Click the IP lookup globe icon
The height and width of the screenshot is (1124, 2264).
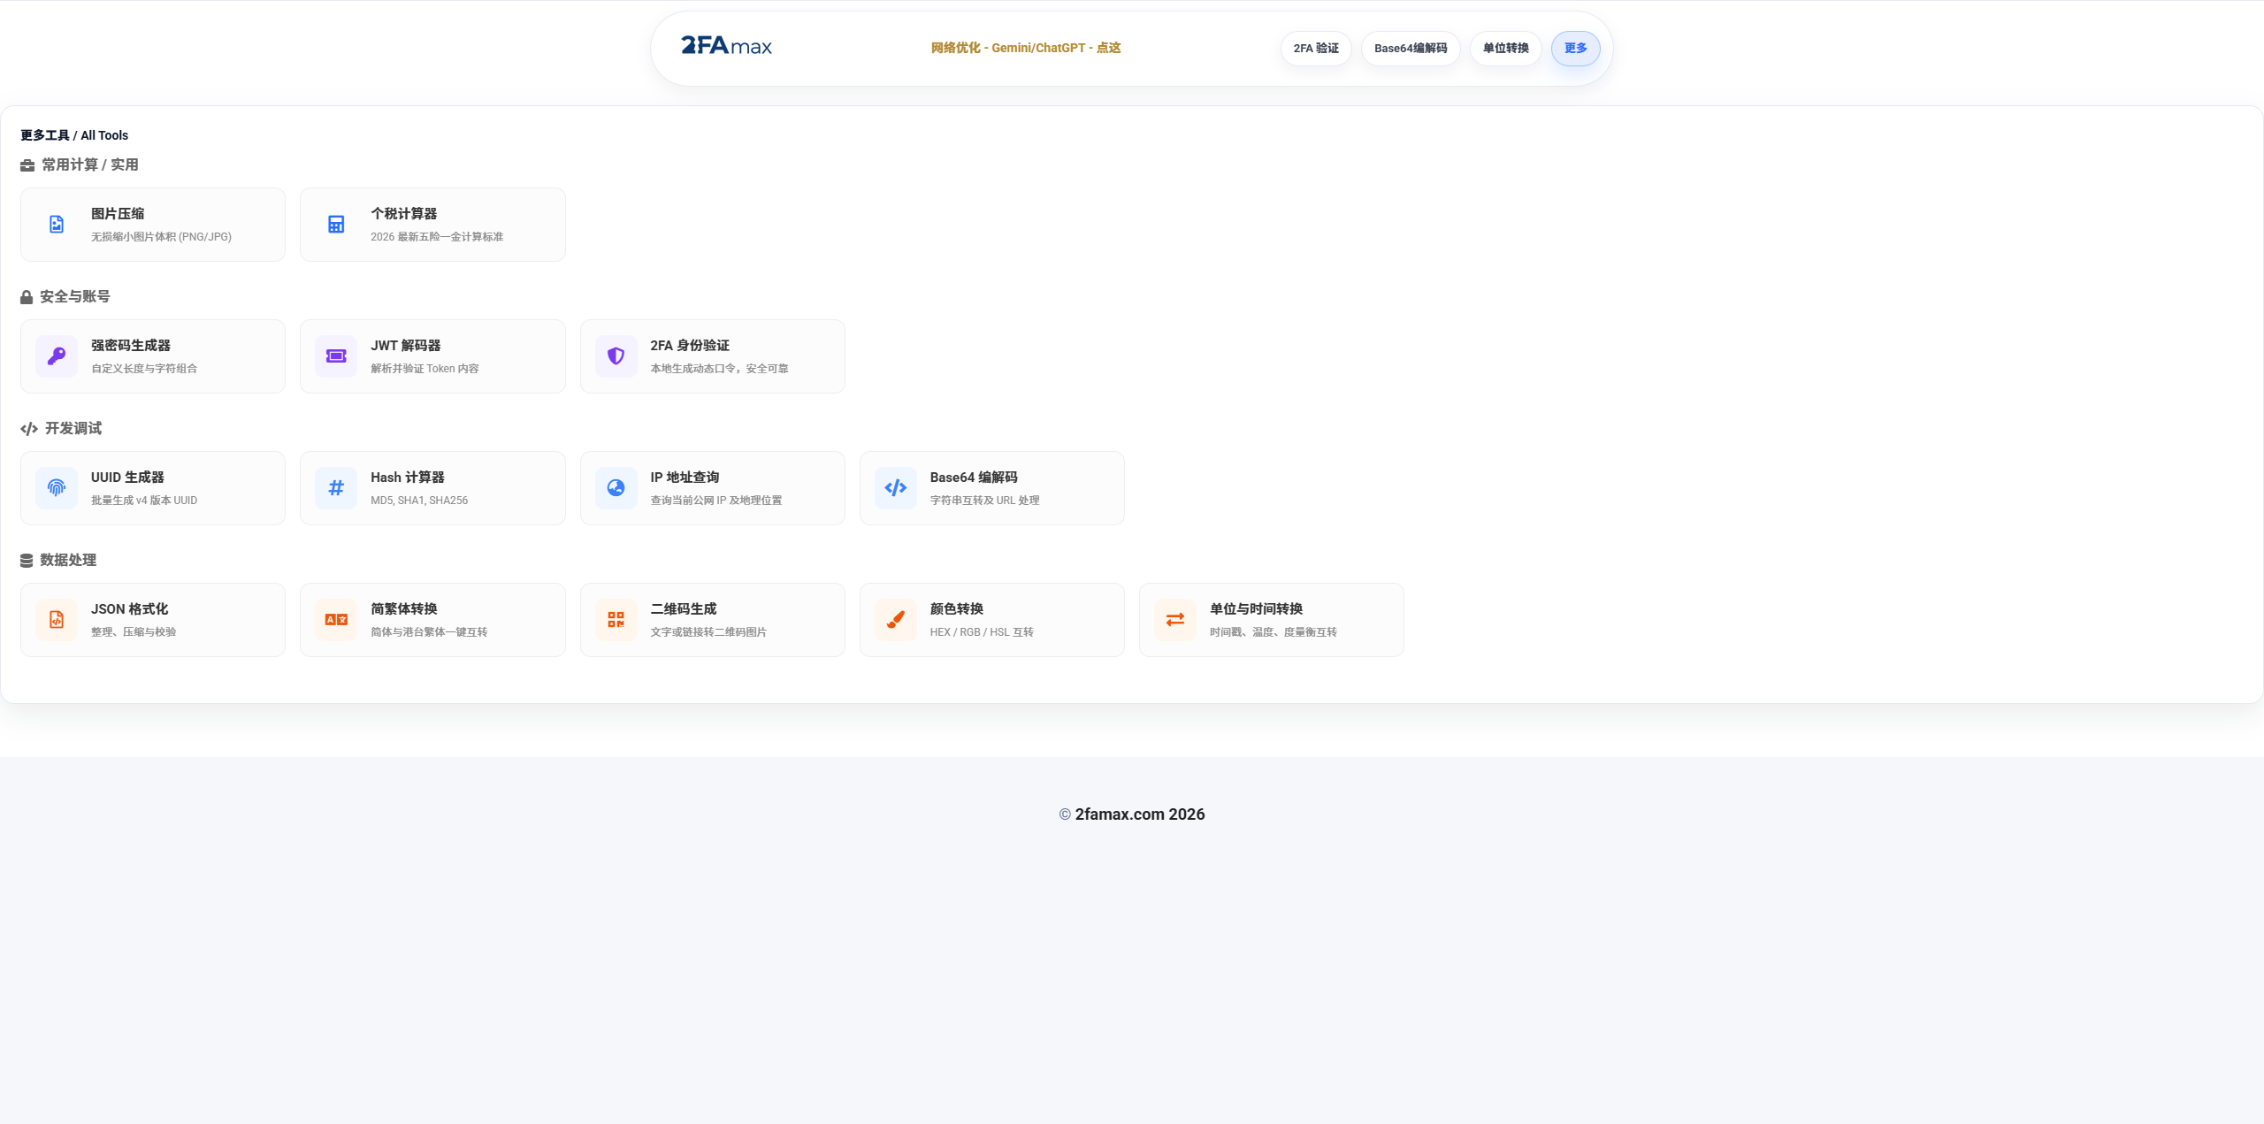click(x=616, y=488)
